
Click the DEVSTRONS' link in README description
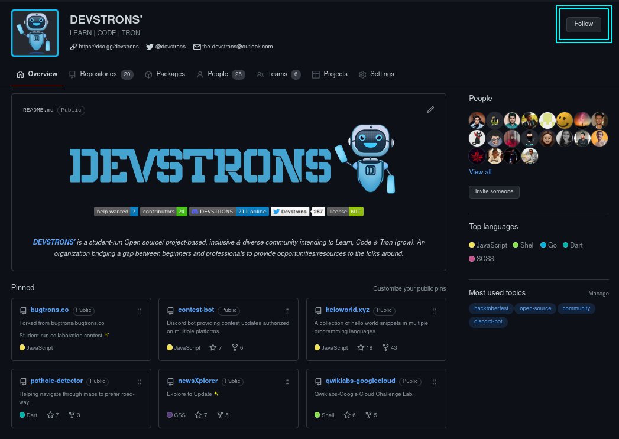pyautogui.click(x=54, y=242)
